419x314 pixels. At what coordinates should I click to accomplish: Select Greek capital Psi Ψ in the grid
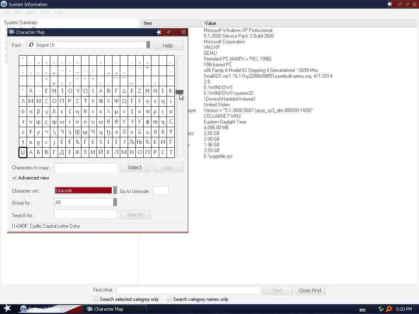[x=116, y=101]
